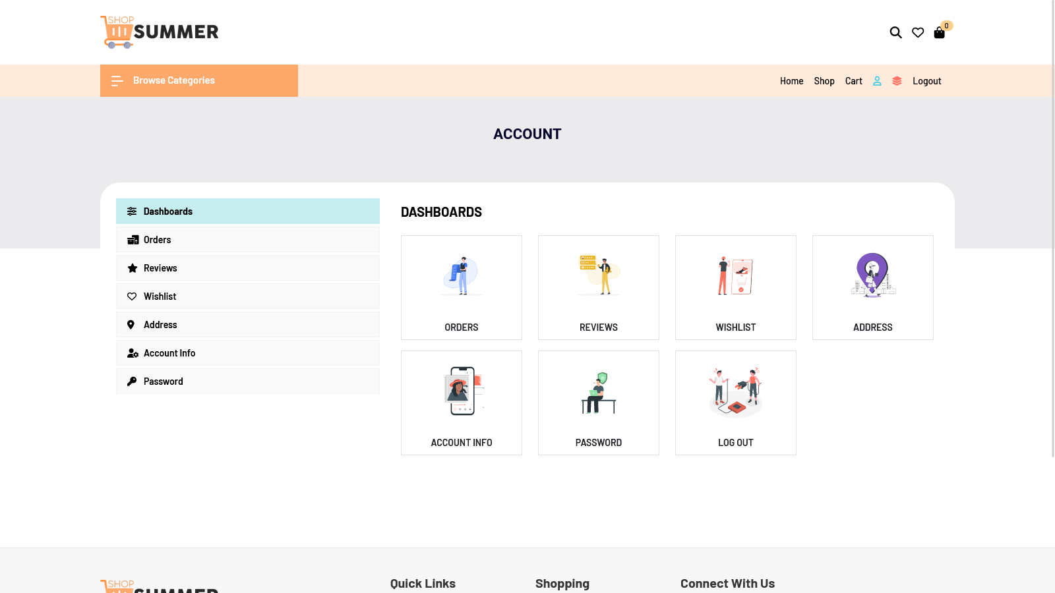Click the key icon next to Password

(x=132, y=381)
